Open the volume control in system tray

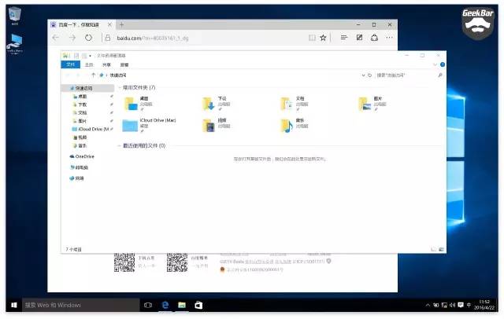click(452, 305)
